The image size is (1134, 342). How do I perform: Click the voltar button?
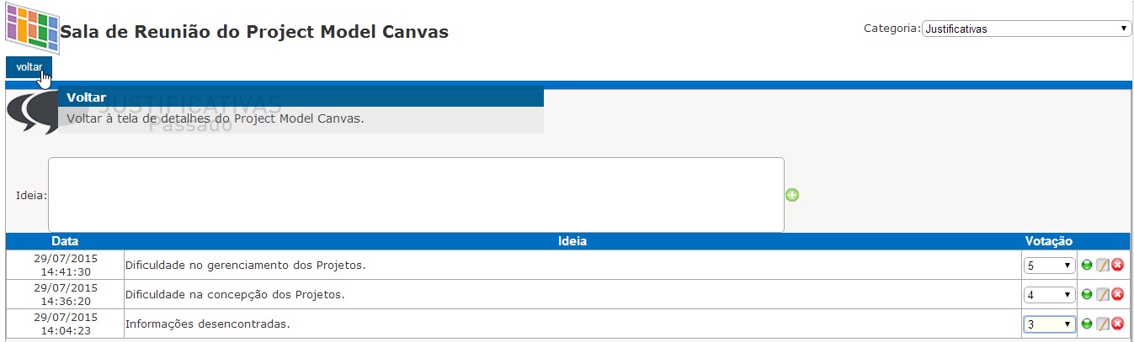point(29,67)
